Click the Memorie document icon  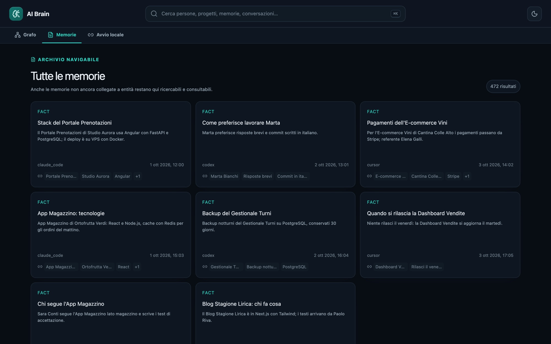[x=50, y=35]
